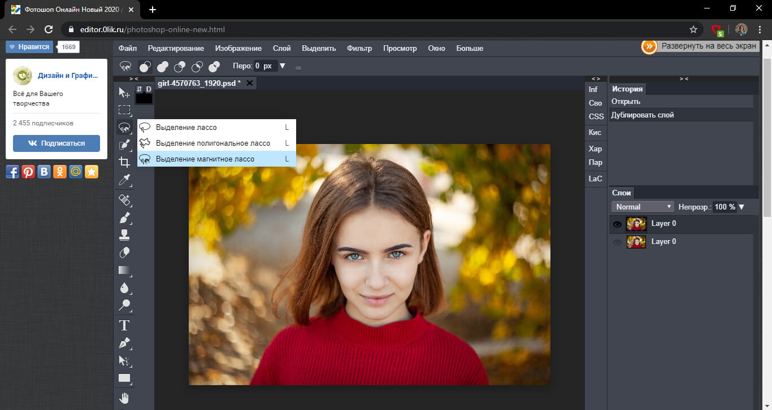Hide the top Layer 0 with its eye

(x=617, y=224)
